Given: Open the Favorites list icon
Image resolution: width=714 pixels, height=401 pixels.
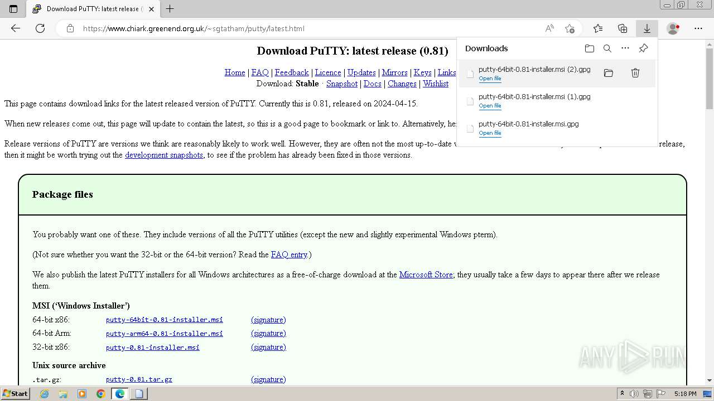Looking at the screenshot, I should tap(598, 28).
